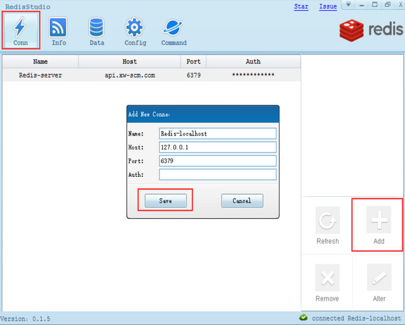This screenshot has width=405, height=325.
Task: Click the green connected status icon
Action: [x=303, y=317]
